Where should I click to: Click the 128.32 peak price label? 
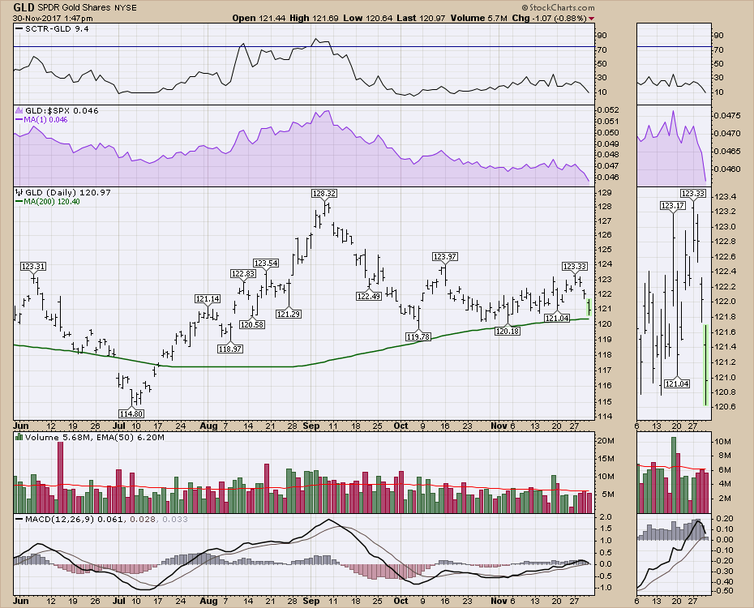[324, 193]
